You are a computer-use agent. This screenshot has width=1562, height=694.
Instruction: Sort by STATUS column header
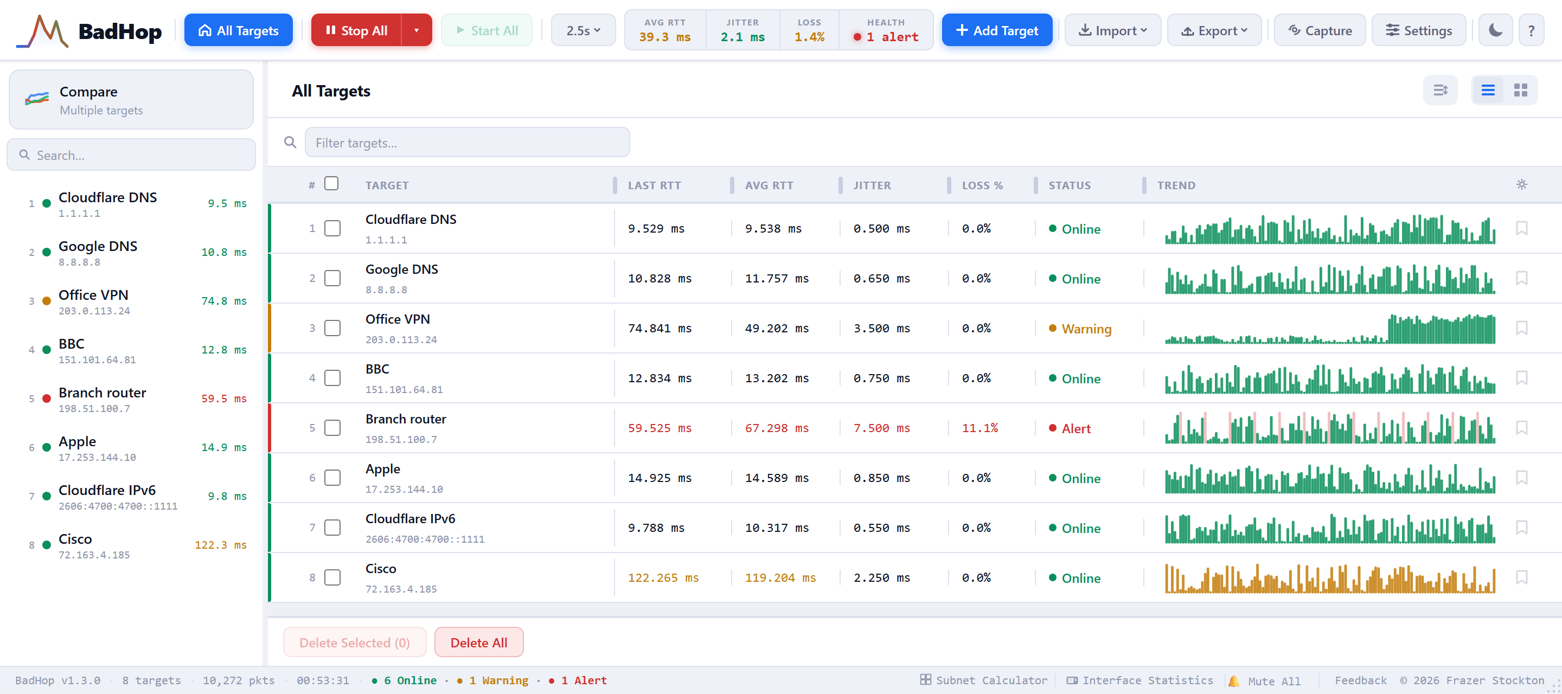click(1070, 185)
